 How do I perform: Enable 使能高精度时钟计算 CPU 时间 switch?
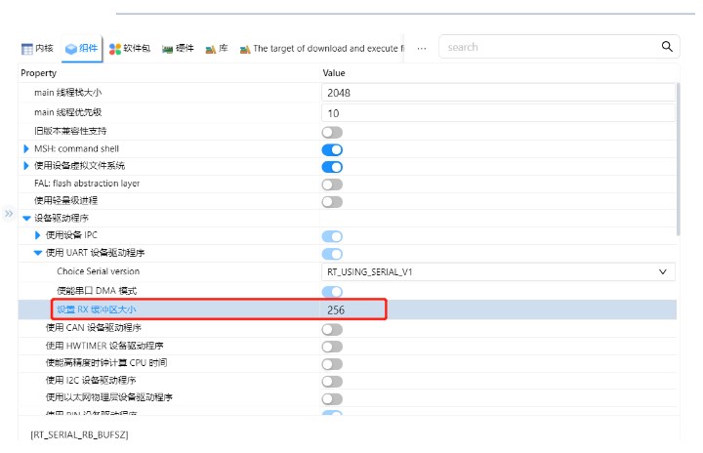(332, 364)
